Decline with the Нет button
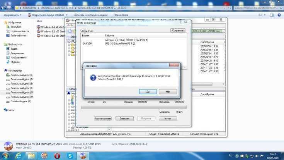The width and height of the screenshot is (284, 160). (168, 92)
